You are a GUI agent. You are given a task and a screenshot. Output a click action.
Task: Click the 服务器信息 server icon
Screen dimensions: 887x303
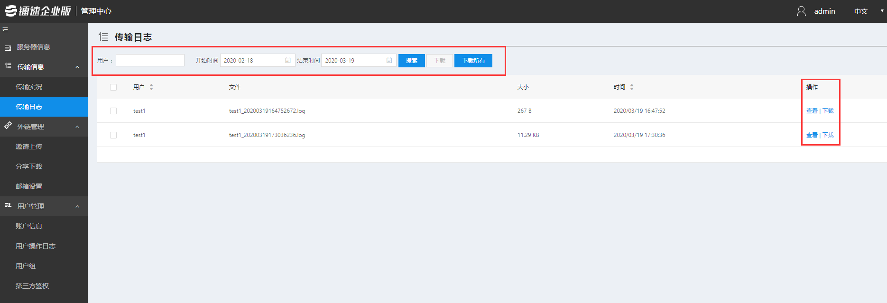(x=8, y=47)
